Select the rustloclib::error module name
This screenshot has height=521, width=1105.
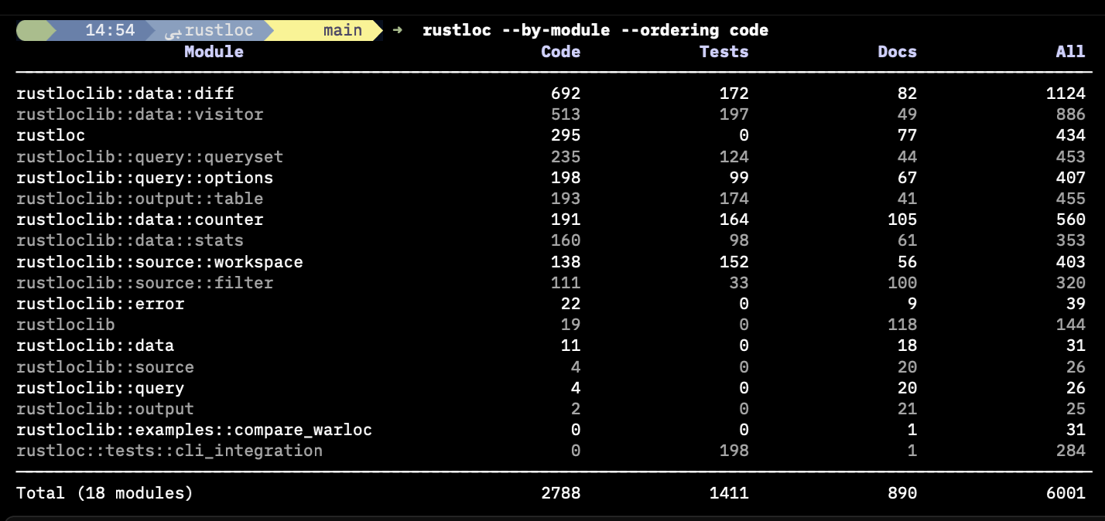point(101,304)
